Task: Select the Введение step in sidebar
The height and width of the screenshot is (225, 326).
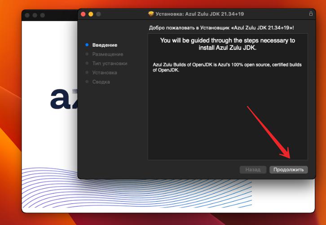Action: pos(105,45)
